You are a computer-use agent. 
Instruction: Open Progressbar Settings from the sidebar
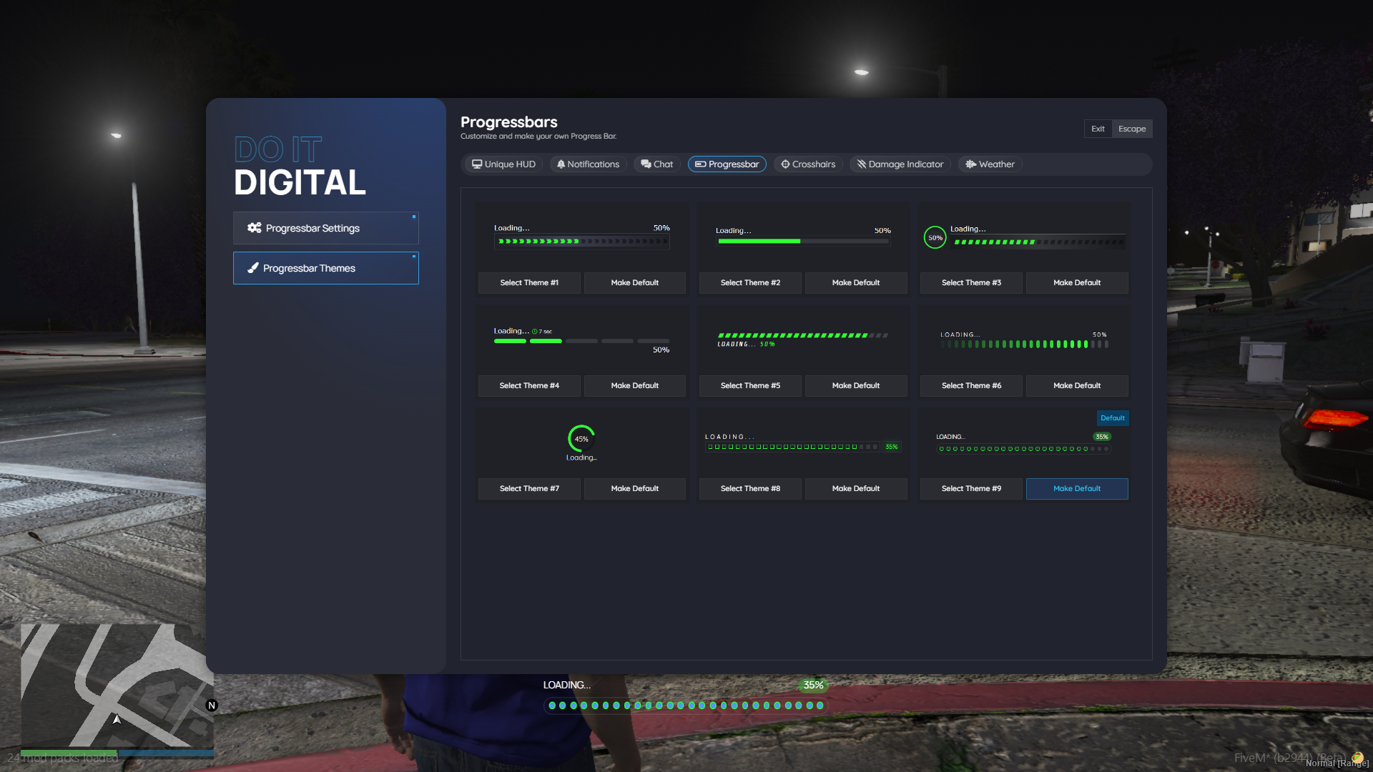325,227
